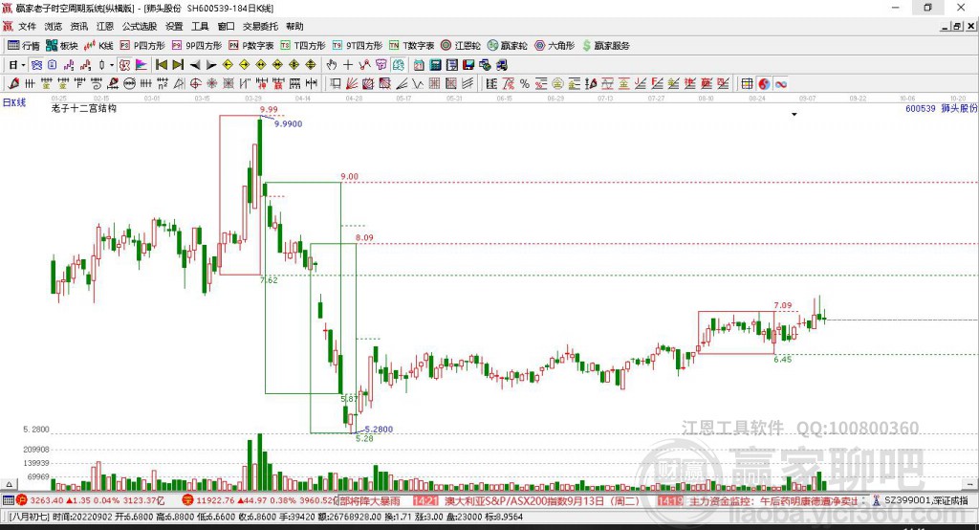Toggle the red-blue yin-yang icon
This screenshot has height=530, width=979.
(764, 84)
